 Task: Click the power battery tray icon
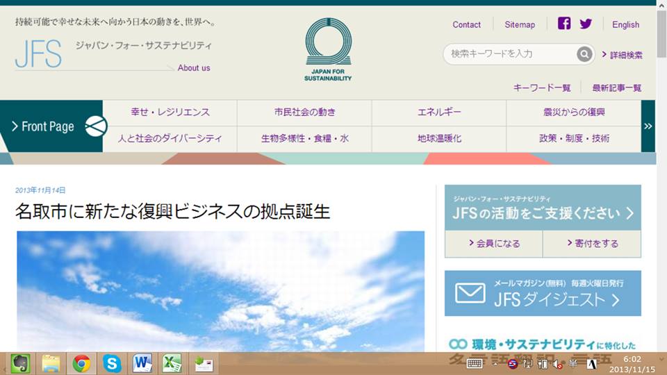point(543,364)
